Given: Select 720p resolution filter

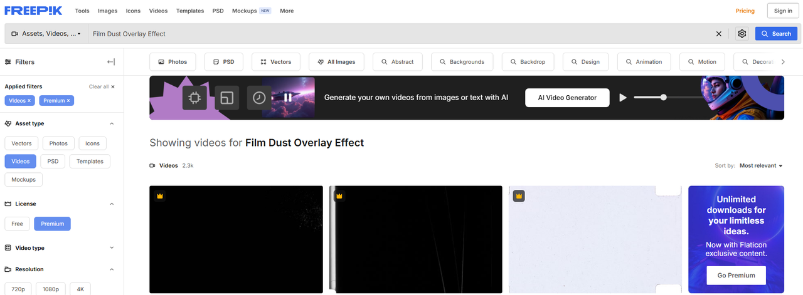Looking at the screenshot, I should pyautogui.click(x=18, y=289).
